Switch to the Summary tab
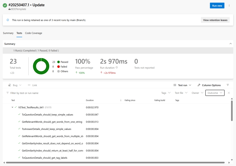Viewport: 236px width, 166px height. [8, 33]
